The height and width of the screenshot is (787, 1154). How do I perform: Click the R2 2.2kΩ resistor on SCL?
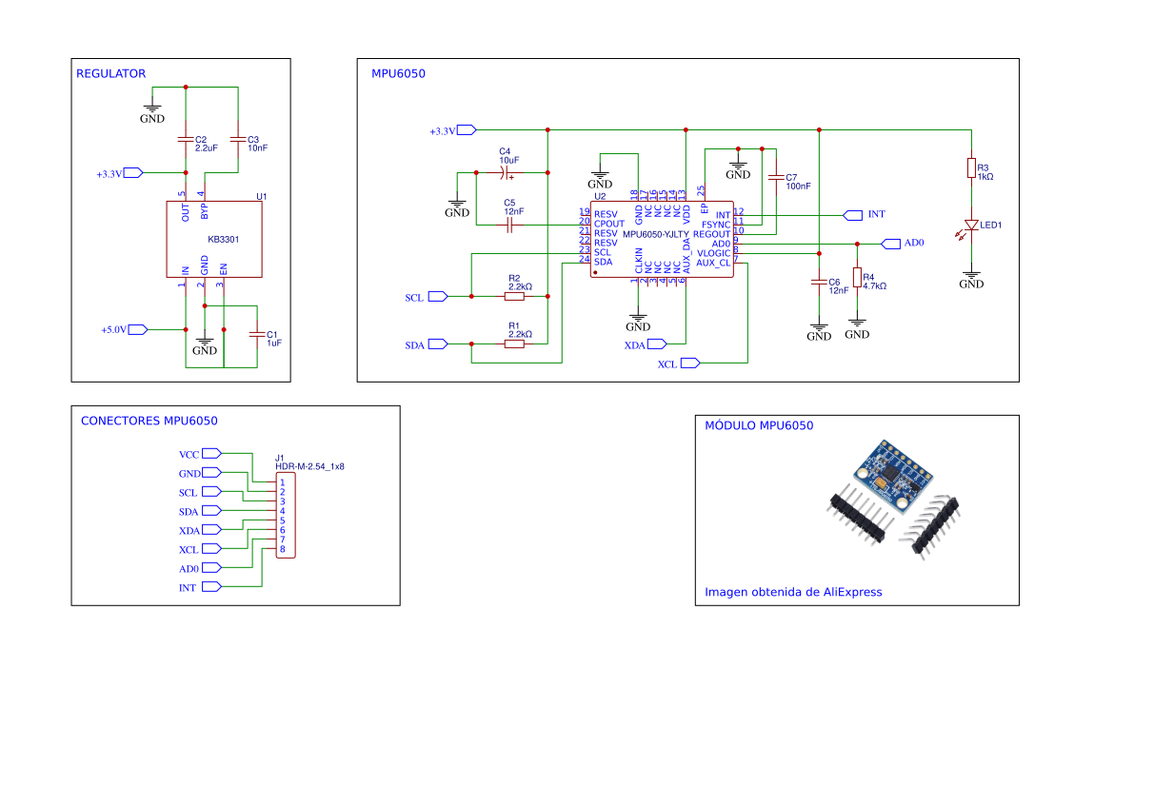pyautogui.click(x=514, y=296)
